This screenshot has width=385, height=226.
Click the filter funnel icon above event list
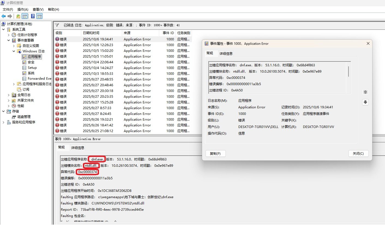[57, 25]
